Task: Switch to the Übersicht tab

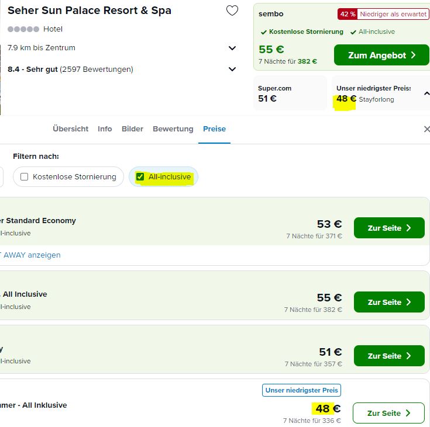Action: pos(70,129)
